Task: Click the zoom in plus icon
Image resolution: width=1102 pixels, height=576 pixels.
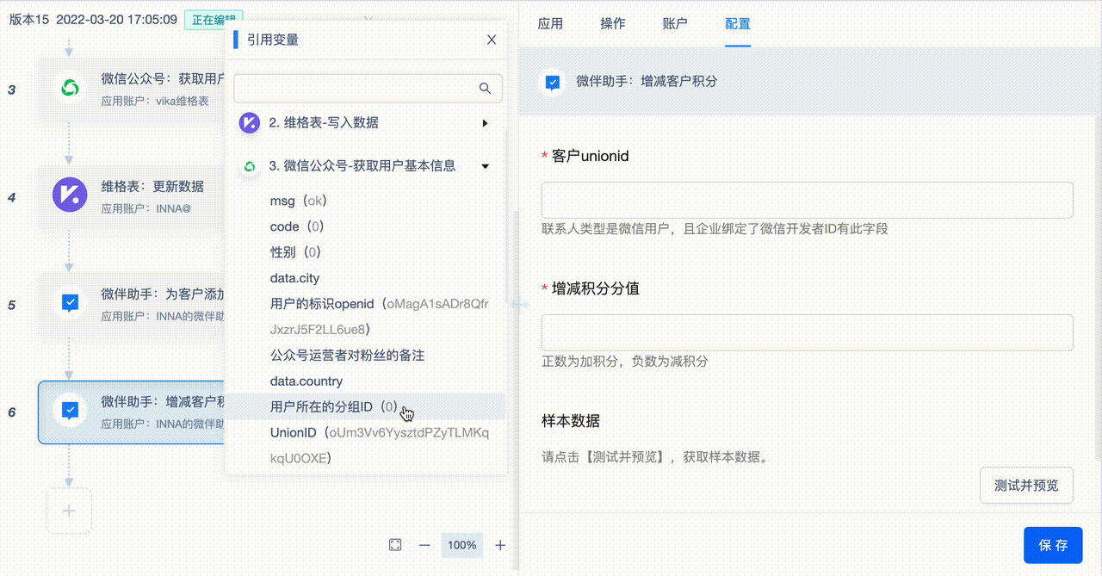Action: [x=500, y=544]
